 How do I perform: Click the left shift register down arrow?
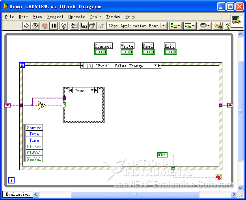pos(7,105)
